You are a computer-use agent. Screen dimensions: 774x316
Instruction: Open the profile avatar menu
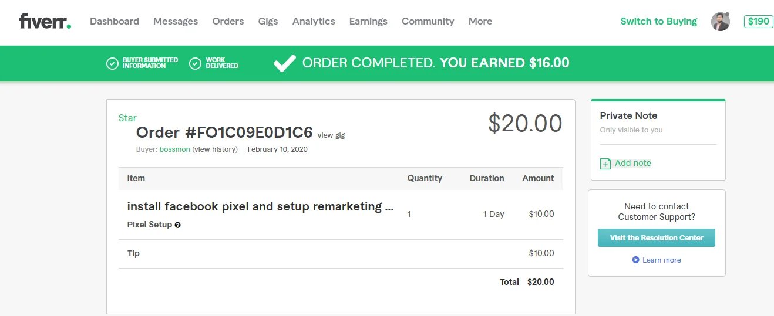coord(720,22)
